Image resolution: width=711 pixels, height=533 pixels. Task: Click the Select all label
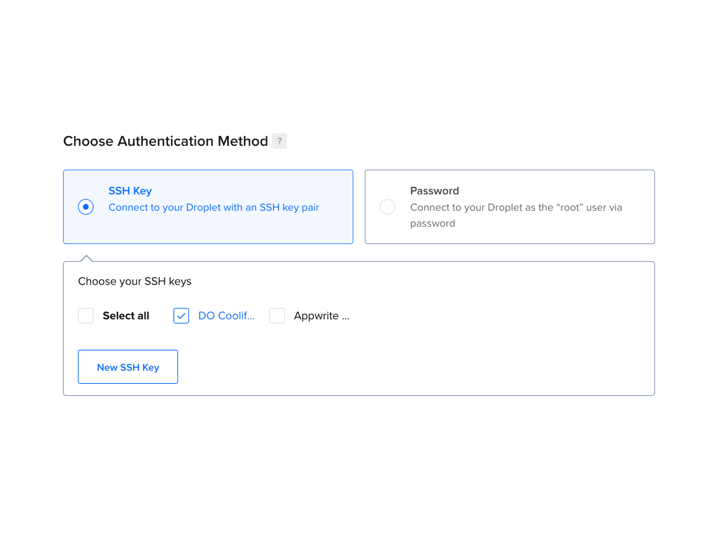126,316
